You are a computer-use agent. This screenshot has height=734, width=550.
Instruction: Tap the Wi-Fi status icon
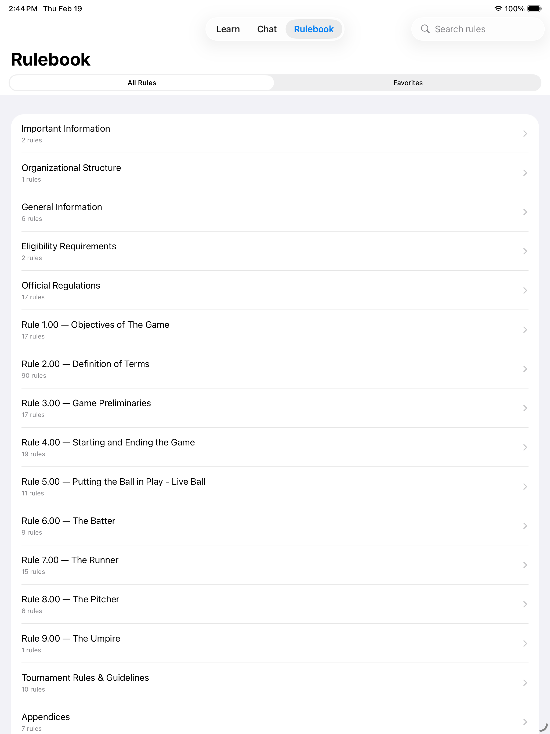click(498, 9)
